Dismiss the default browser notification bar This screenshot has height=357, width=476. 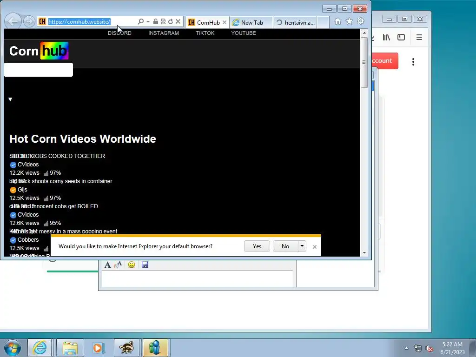315,247
